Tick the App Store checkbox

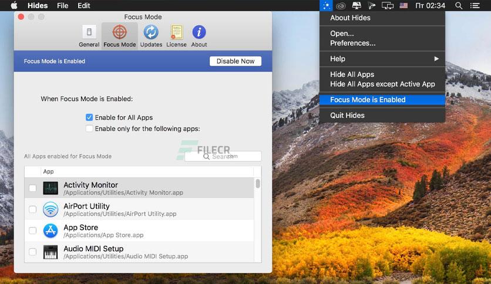click(32, 231)
